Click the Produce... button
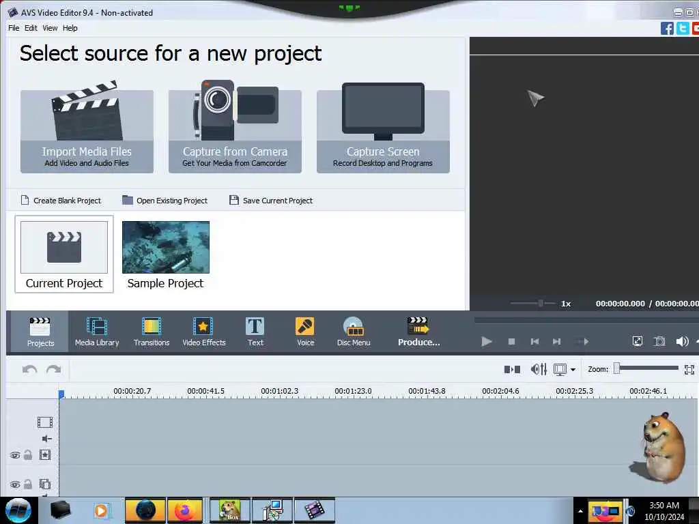 click(418, 332)
